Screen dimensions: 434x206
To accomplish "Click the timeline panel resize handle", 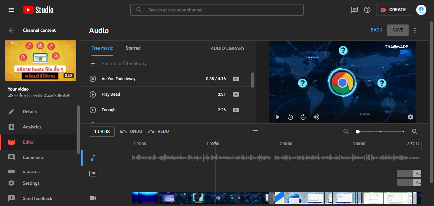I will pyautogui.click(x=255, y=130).
